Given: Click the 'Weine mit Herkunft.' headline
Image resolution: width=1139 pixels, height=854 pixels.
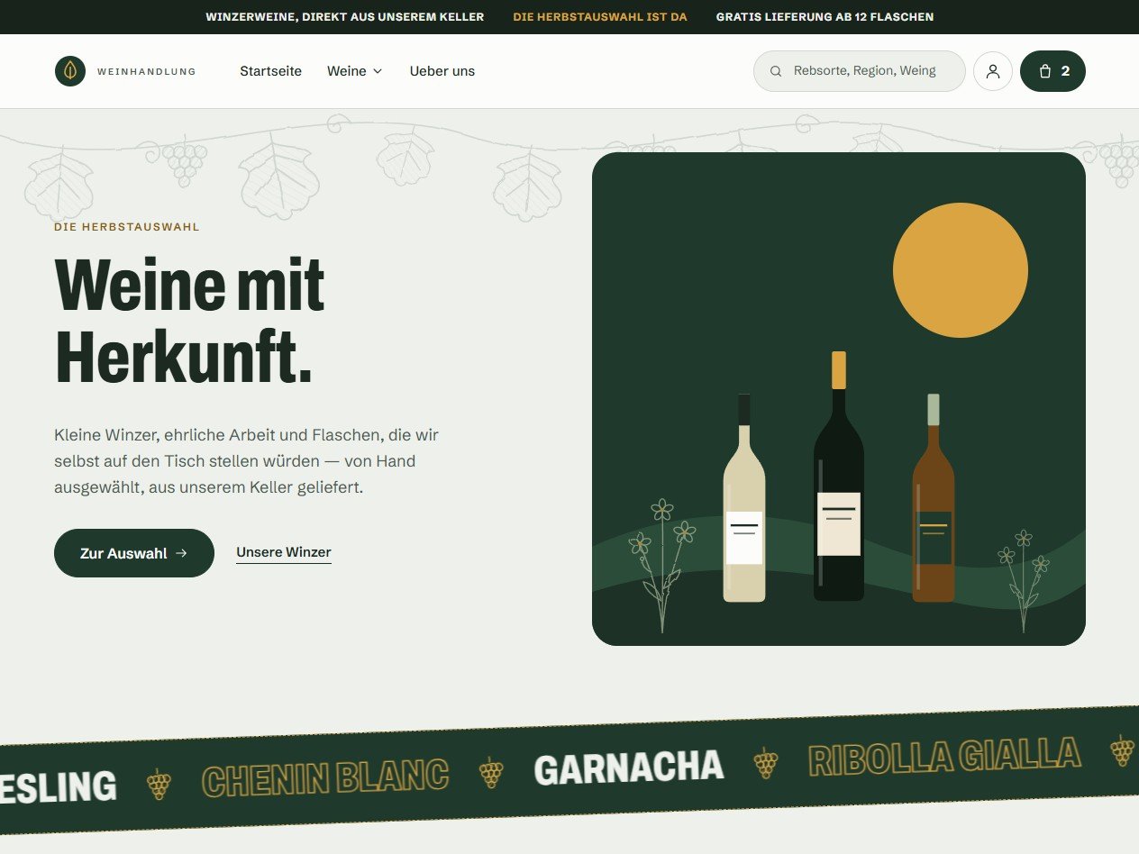Looking at the screenshot, I should point(189,321).
